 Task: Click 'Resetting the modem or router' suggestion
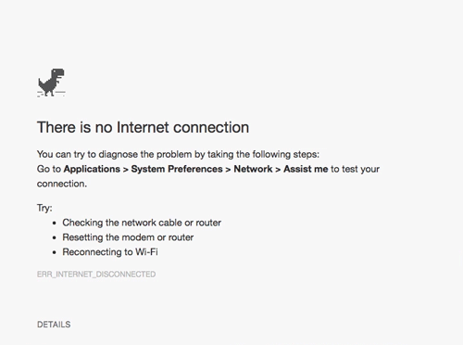[128, 237]
